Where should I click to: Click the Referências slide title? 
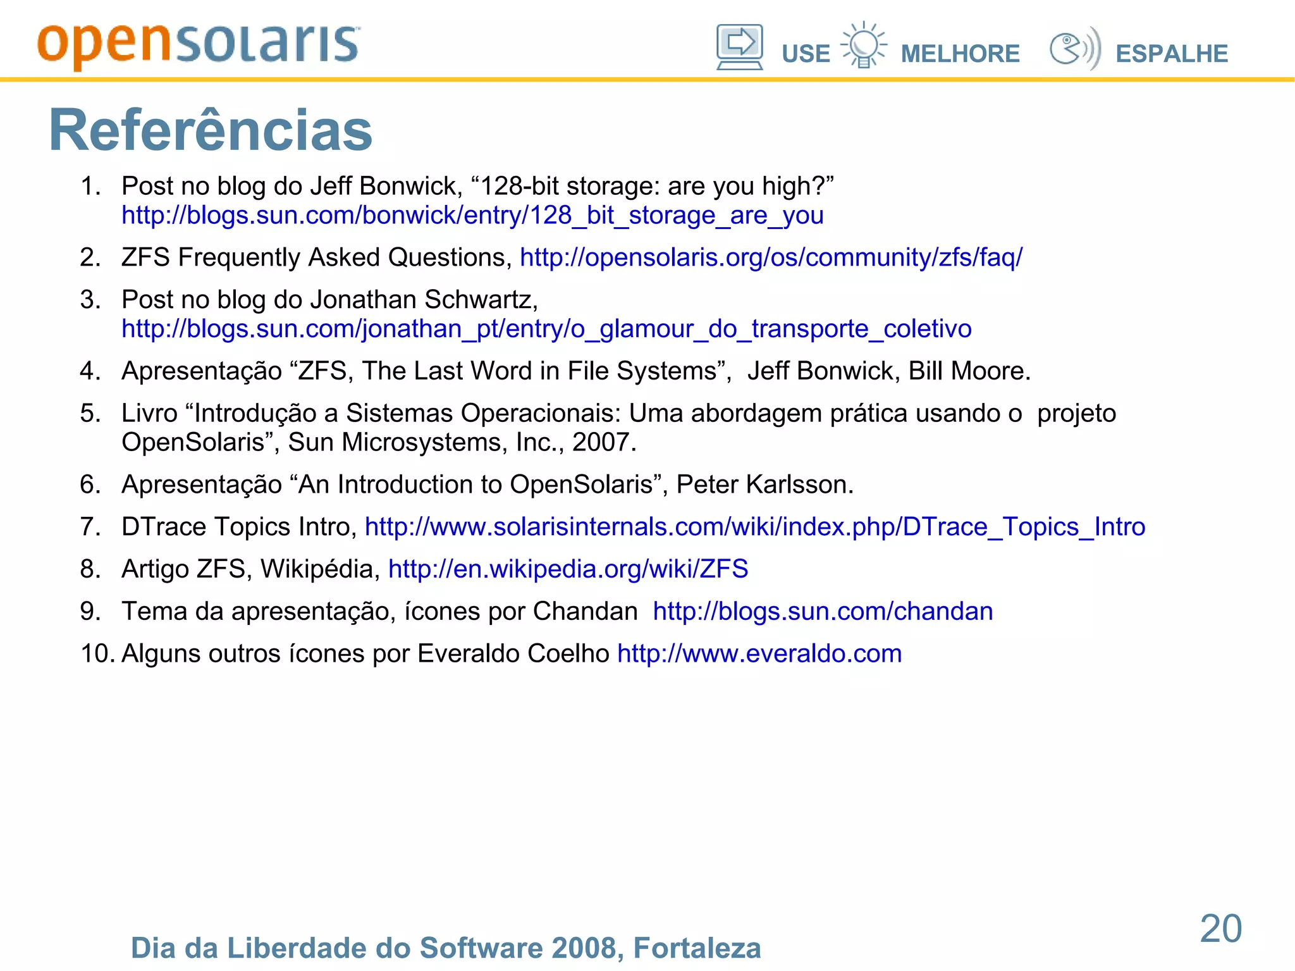coord(211,129)
